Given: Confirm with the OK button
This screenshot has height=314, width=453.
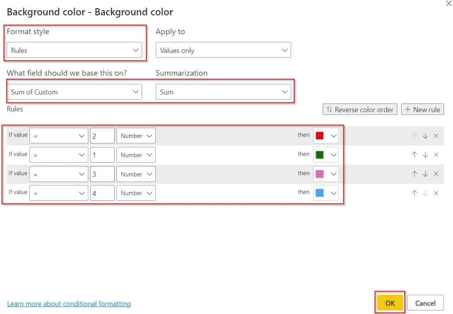Looking at the screenshot, I should click(x=390, y=303).
